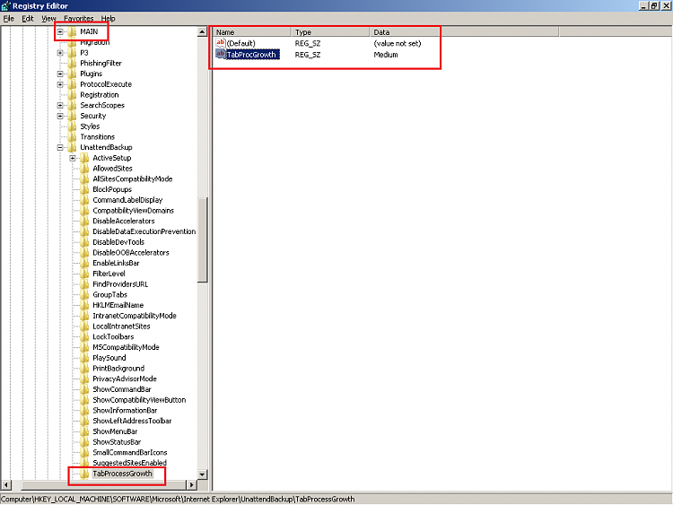Select the AllSitesCompatibilityMode key
The height and width of the screenshot is (505, 673).
coord(133,178)
